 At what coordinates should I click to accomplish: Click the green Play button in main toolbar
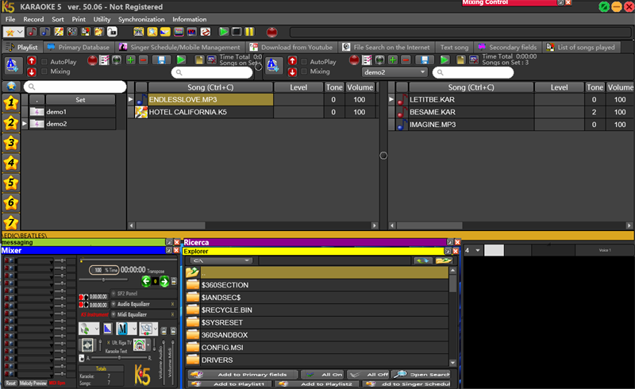223,32
